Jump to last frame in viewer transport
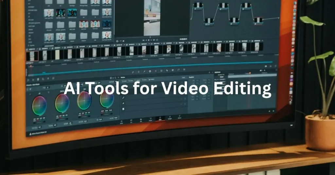The image size is (335, 175). [154, 40]
